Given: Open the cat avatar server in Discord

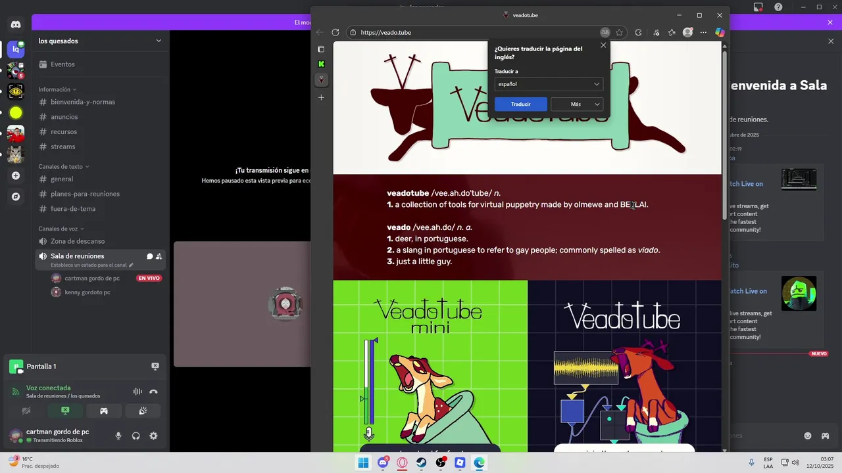Looking at the screenshot, I should click(x=16, y=155).
